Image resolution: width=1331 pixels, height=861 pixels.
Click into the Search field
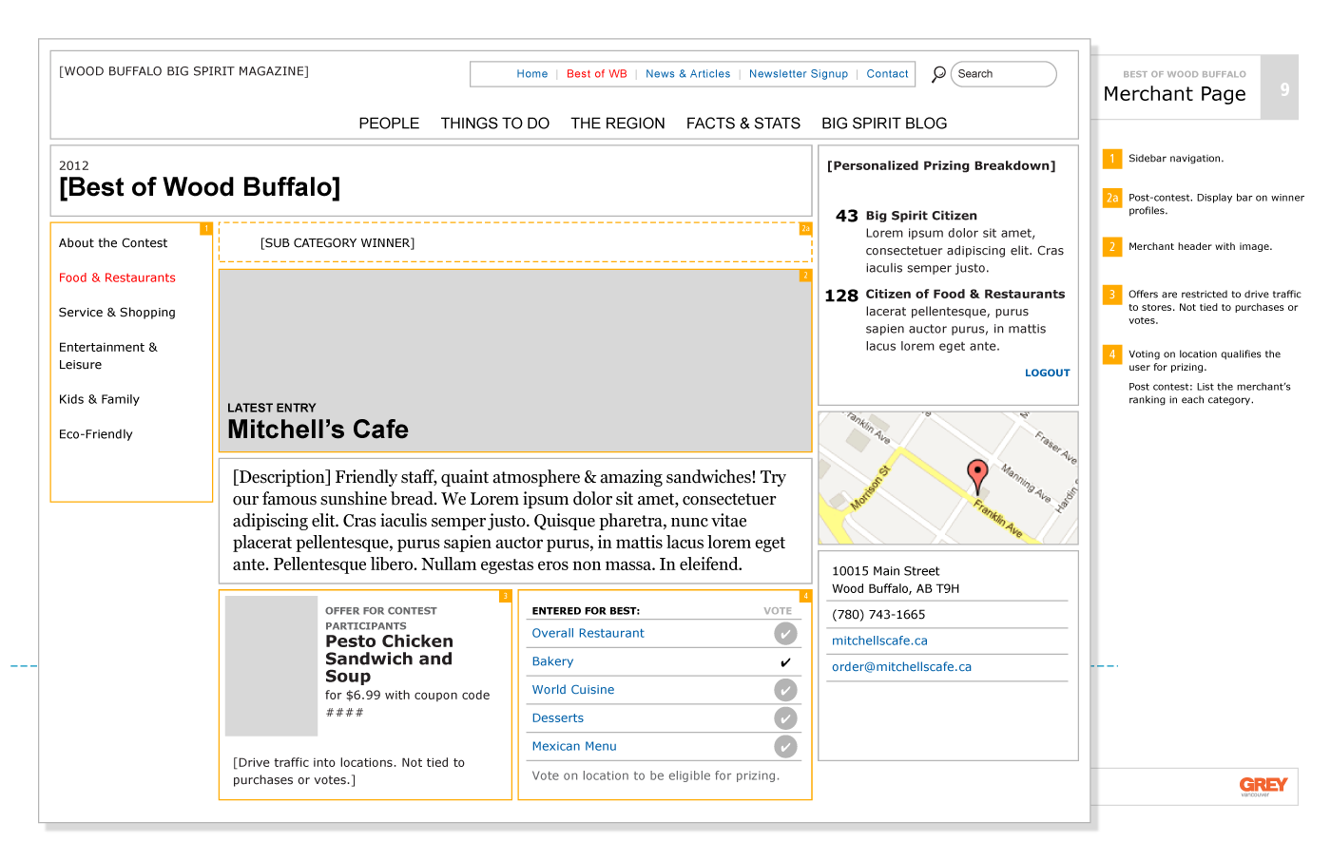1004,74
